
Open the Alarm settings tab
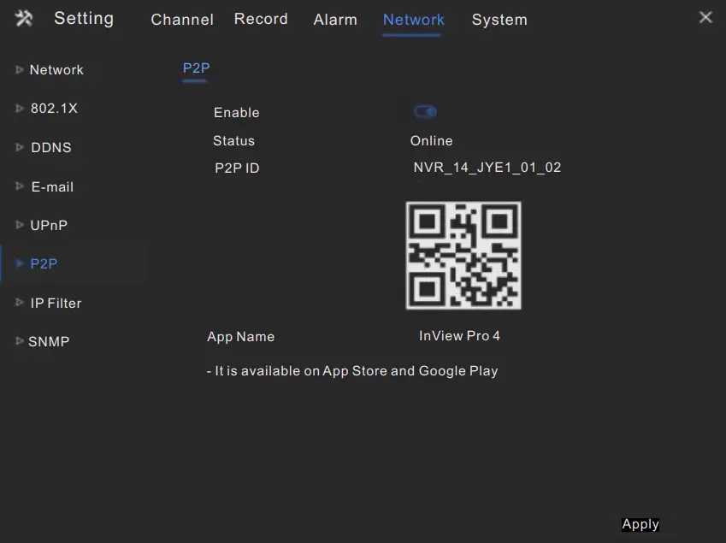334,20
